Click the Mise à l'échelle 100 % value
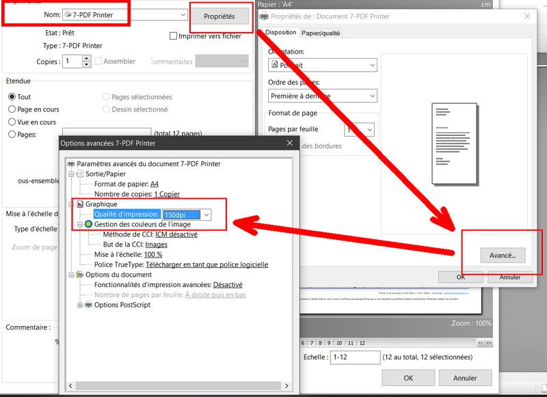Image resolution: width=547 pixels, height=397 pixels. [x=153, y=254]
